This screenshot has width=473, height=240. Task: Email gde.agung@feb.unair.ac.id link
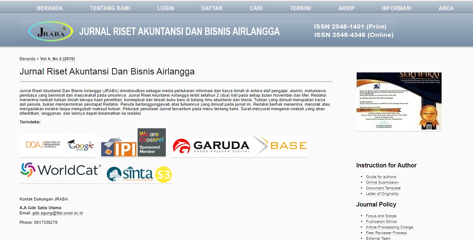(58, 213)
